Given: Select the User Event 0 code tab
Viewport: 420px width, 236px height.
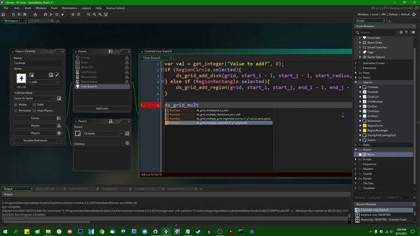Looking at the screenshot, I should (152, 58).
